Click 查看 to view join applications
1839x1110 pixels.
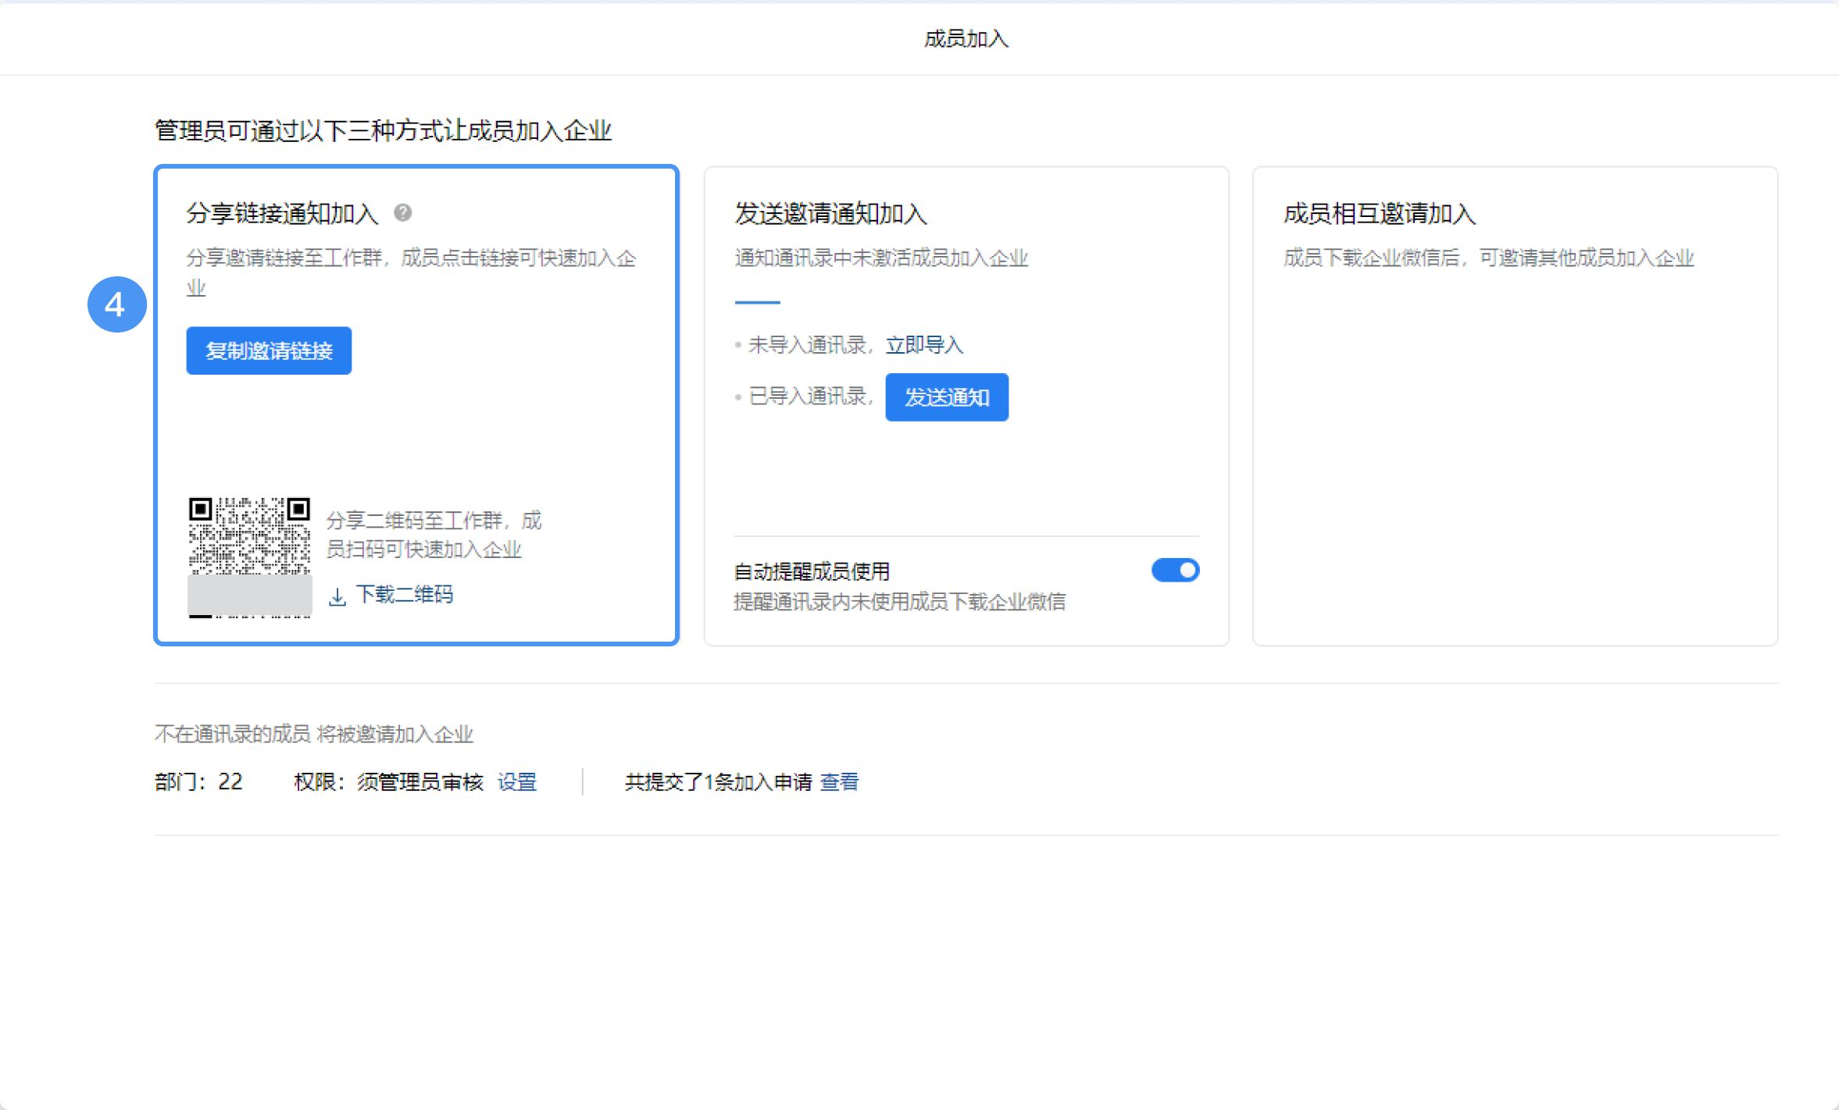pyautogui.click(x=839, y=782)
